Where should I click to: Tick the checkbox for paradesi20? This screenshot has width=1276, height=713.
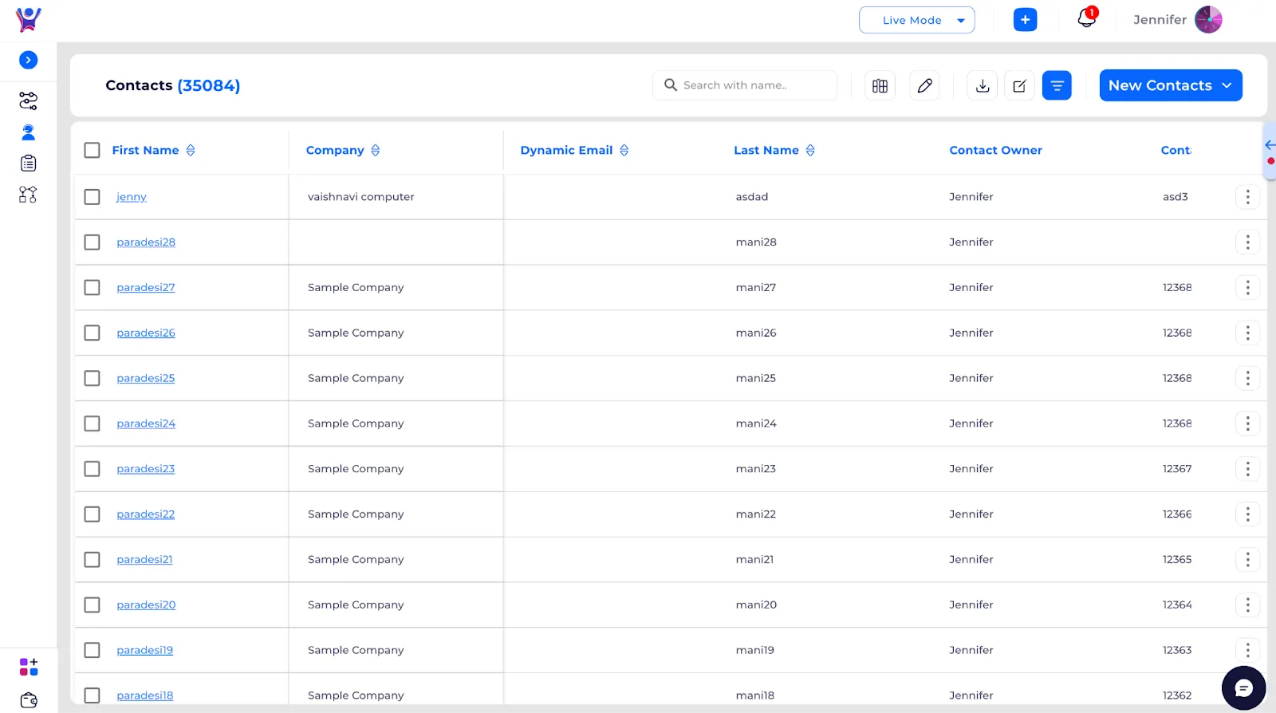pyautogui.click(x=93, y=605)
